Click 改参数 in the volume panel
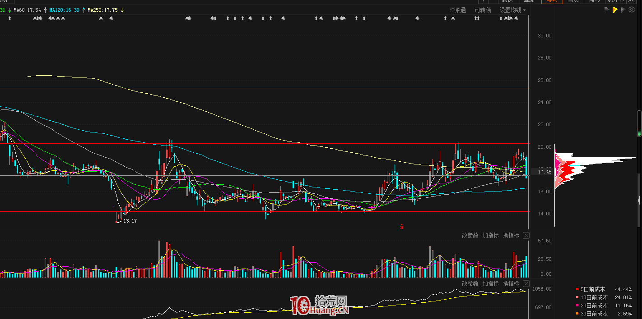642x319 pixels. tap(470, 235)
